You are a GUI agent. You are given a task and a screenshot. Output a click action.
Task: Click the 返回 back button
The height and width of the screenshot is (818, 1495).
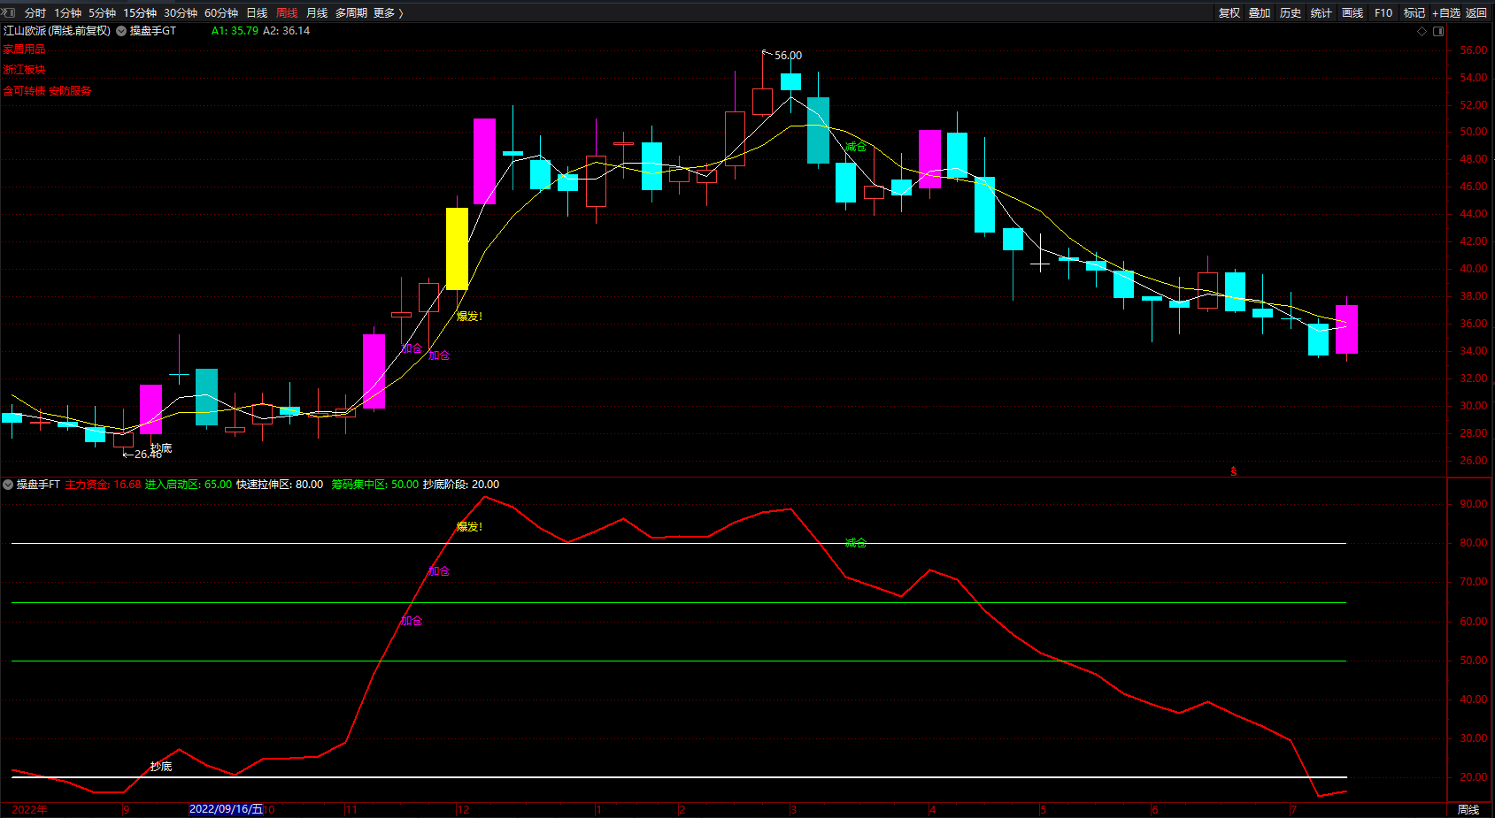1476,12
